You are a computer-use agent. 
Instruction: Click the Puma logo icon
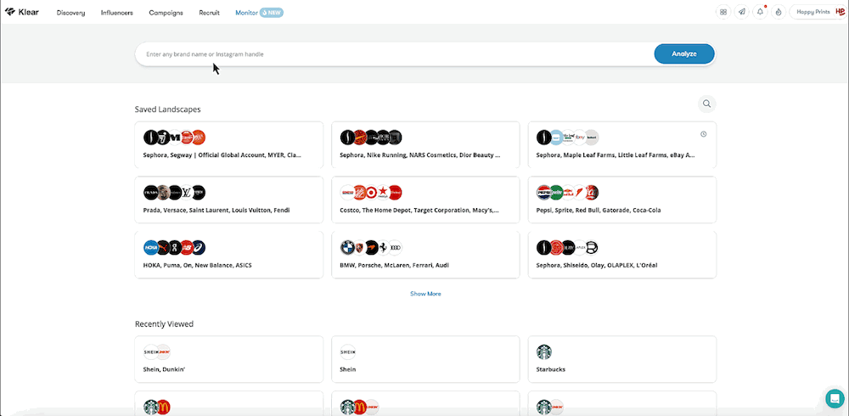[162, 248]
